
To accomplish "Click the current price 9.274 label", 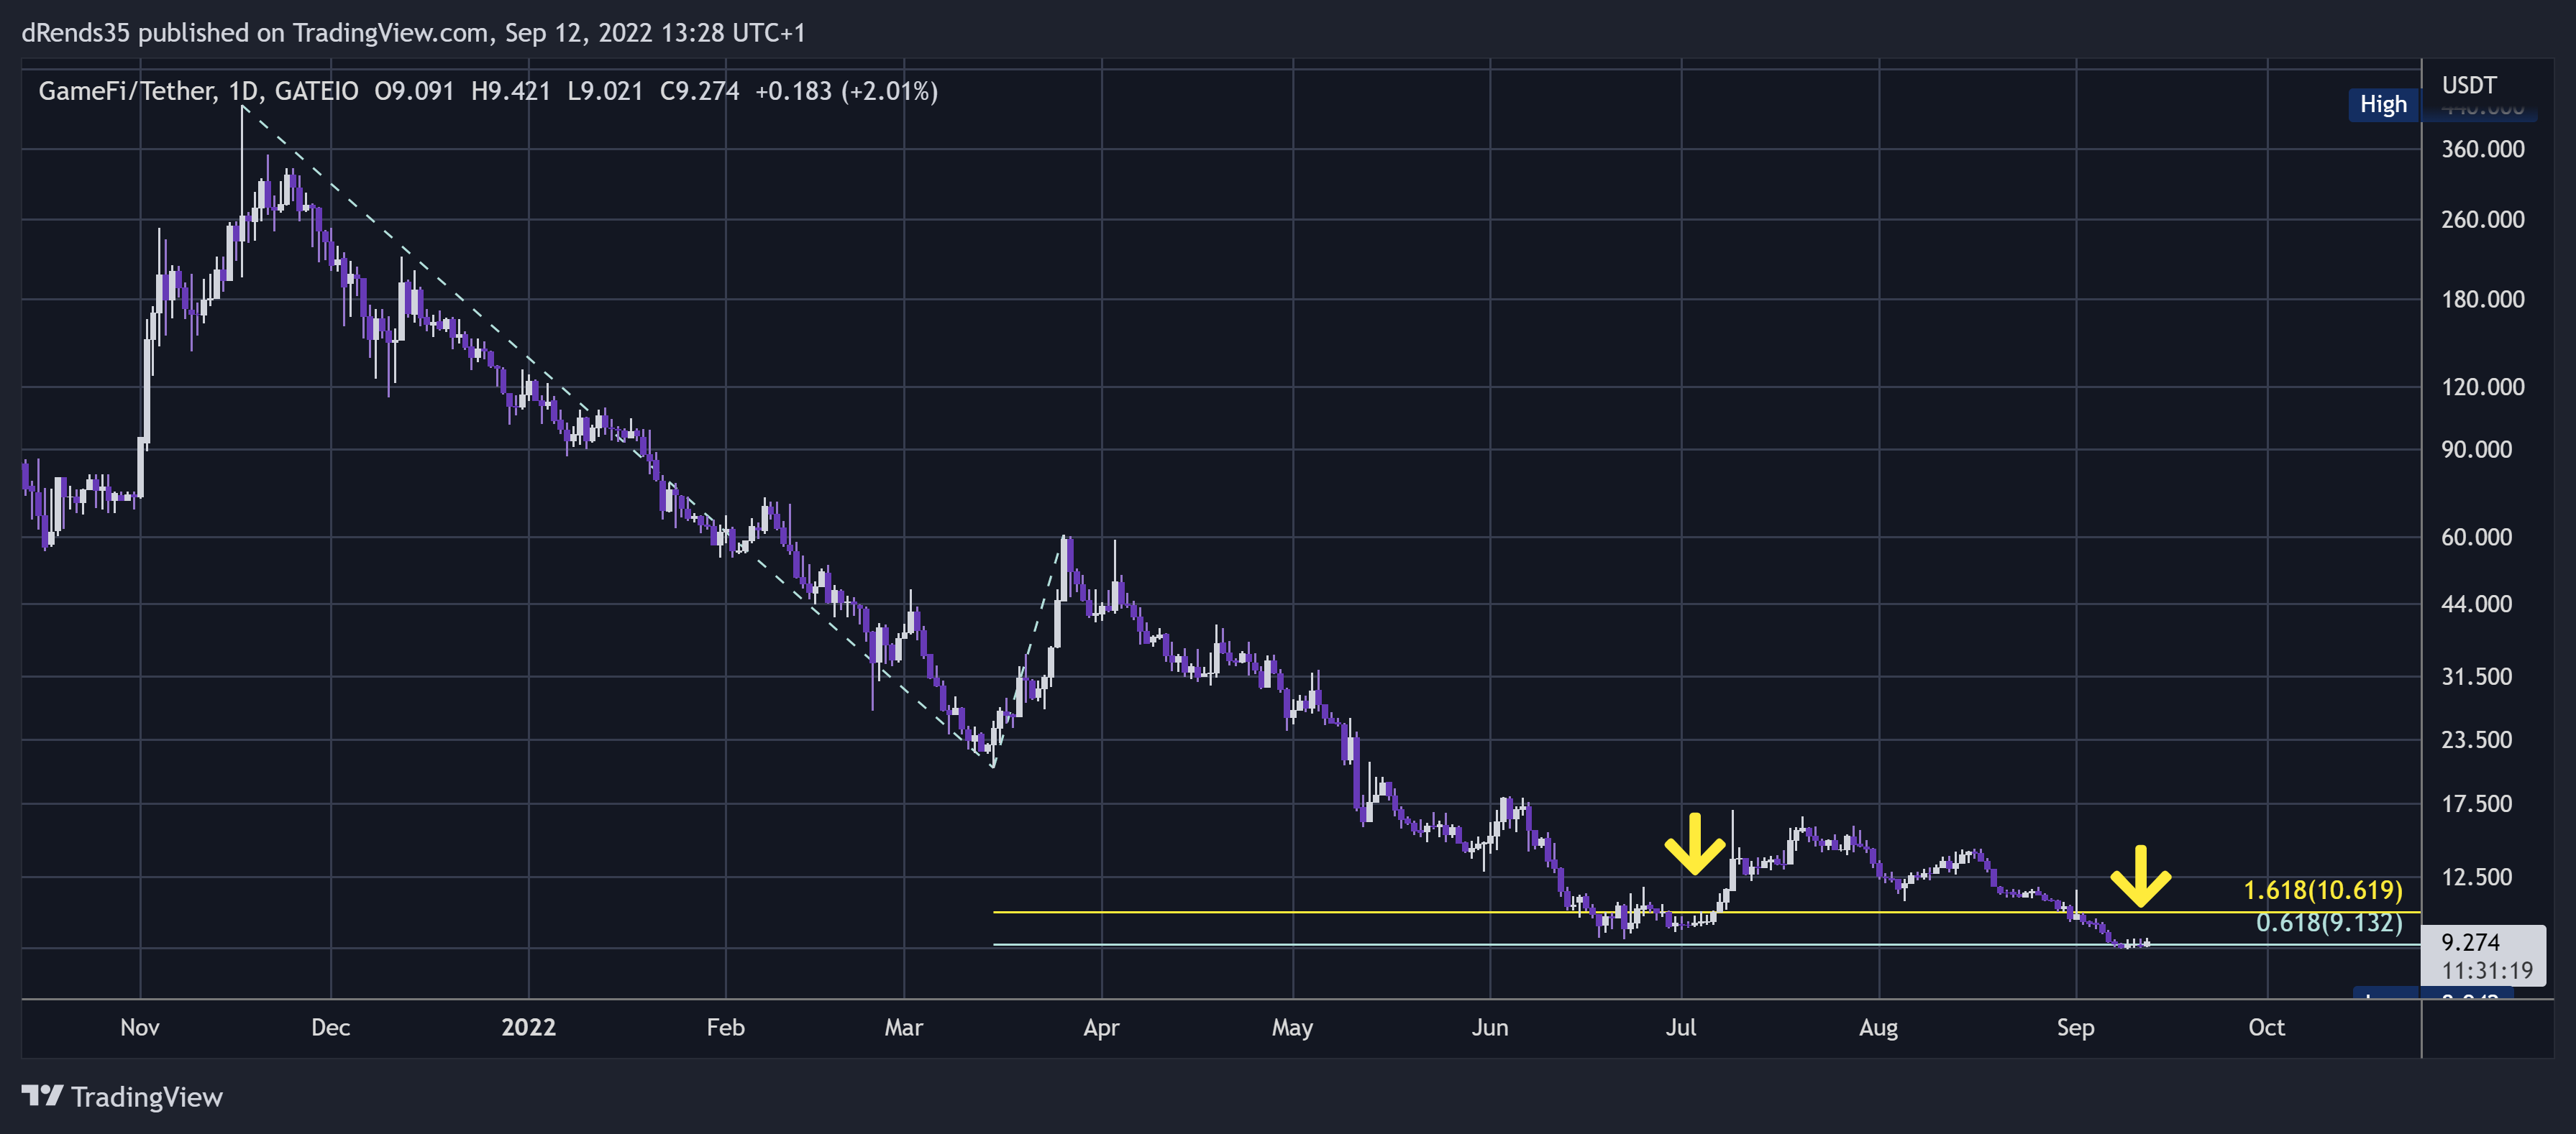I will pyautogui.click(x=2470, y=942).
